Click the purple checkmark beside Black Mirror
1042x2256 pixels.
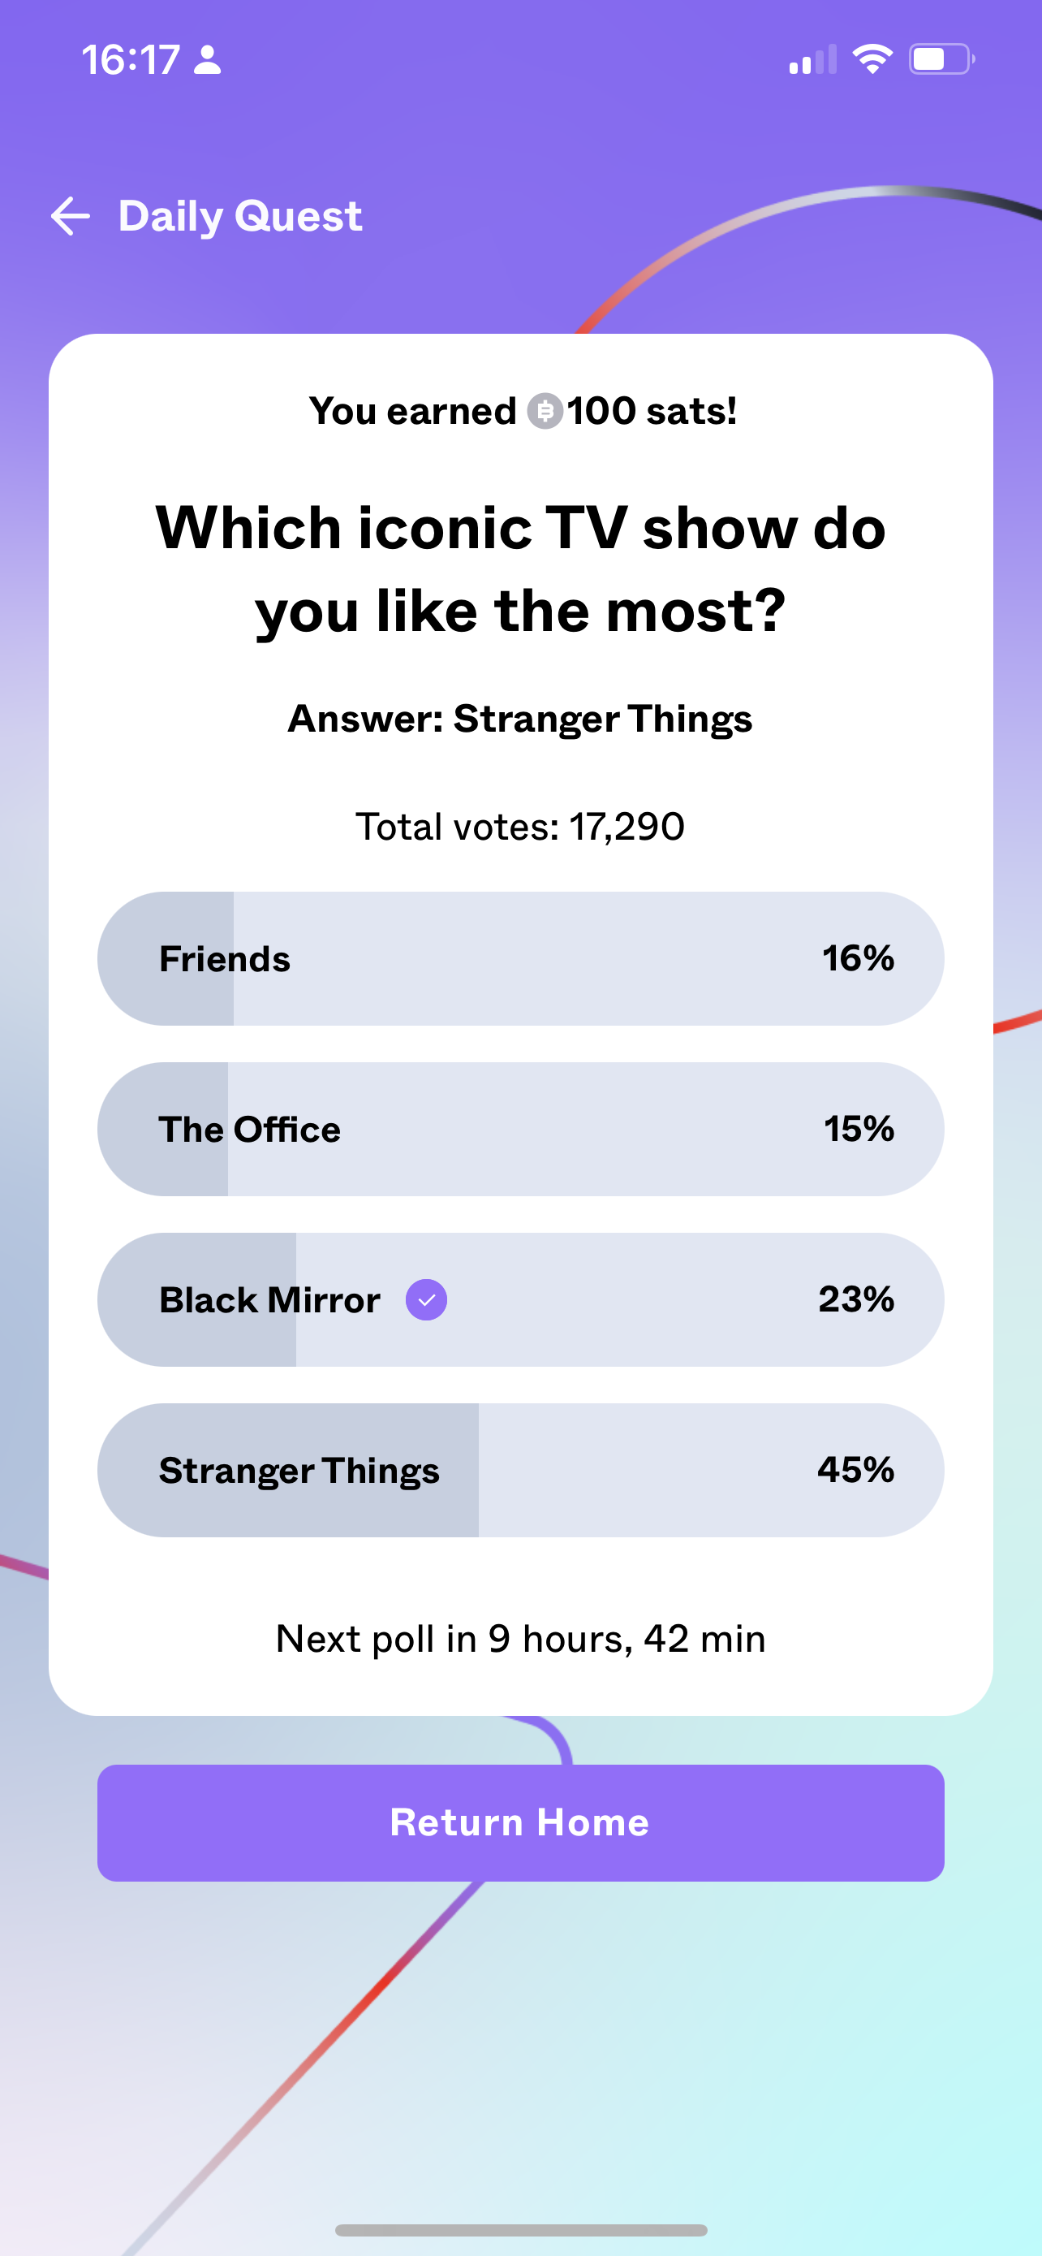426,1299
